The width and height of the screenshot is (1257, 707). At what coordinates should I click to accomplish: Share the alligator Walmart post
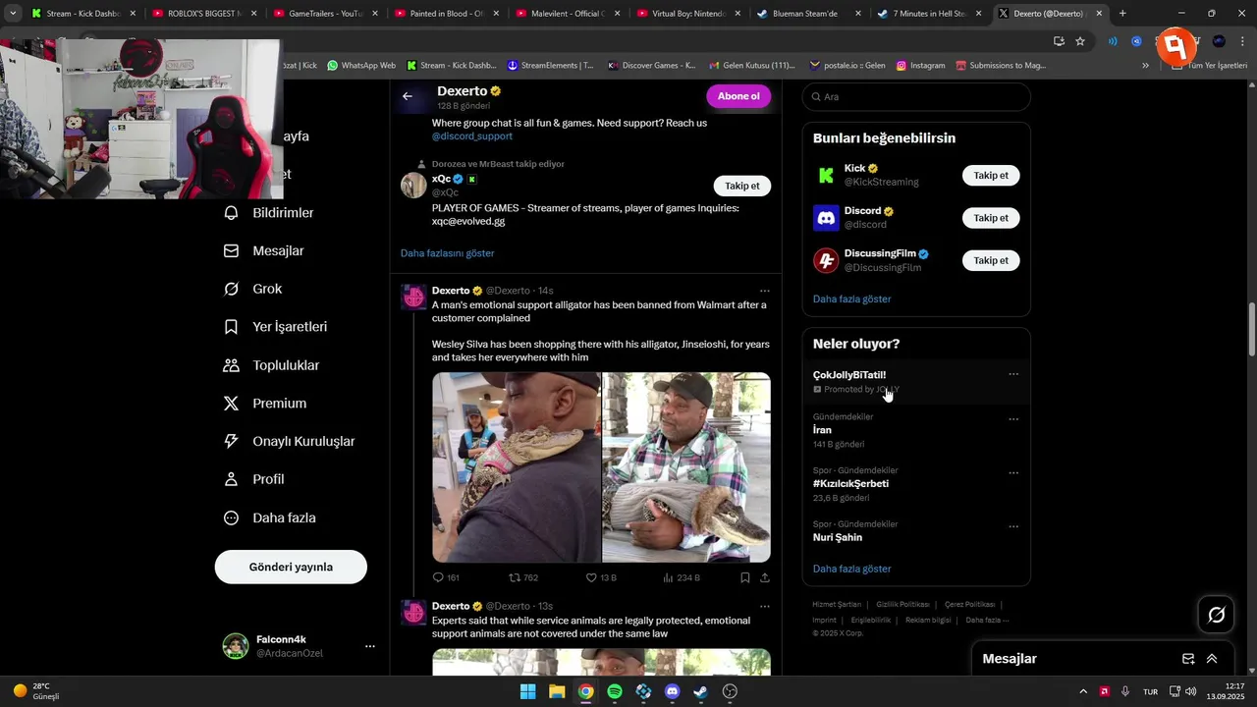click(765, 577)
